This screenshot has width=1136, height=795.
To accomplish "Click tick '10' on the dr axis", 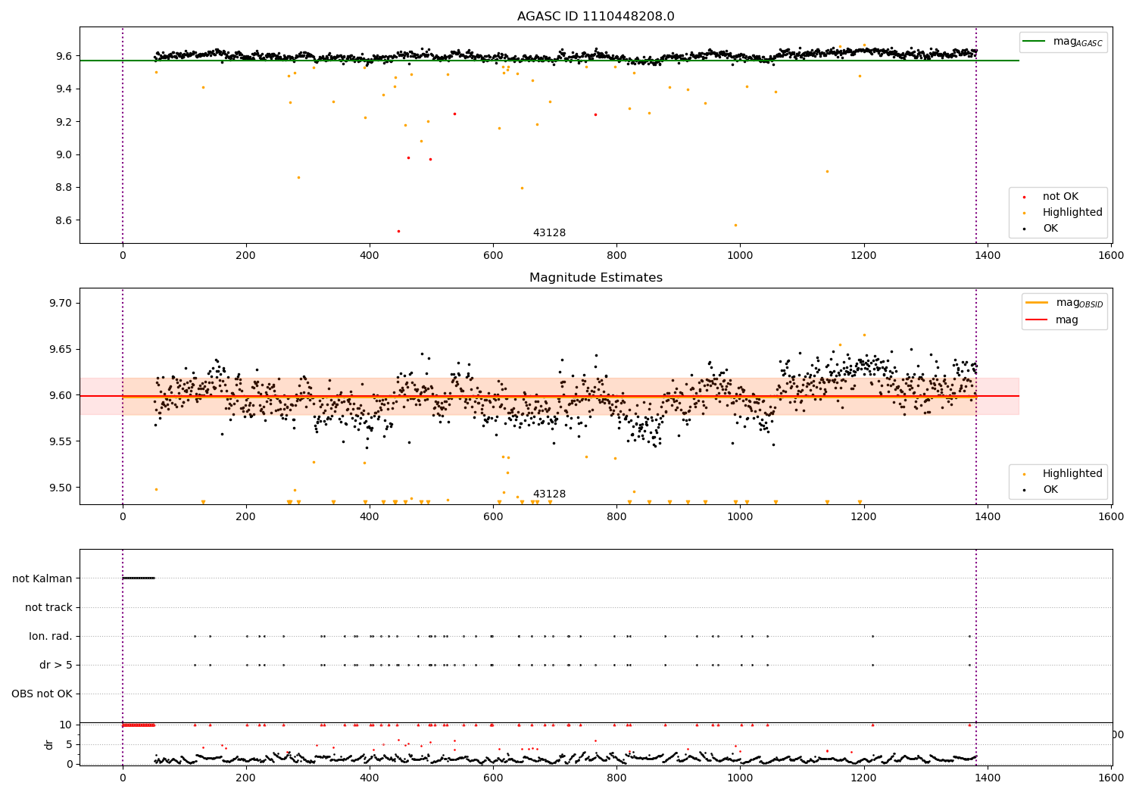I will coord(66,725).
